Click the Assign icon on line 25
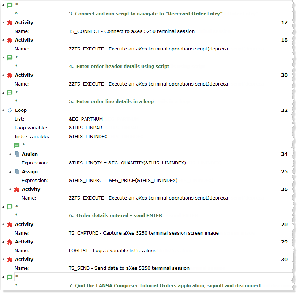The width and height of the screenshot is (299, 295). (x=17, y=171)
